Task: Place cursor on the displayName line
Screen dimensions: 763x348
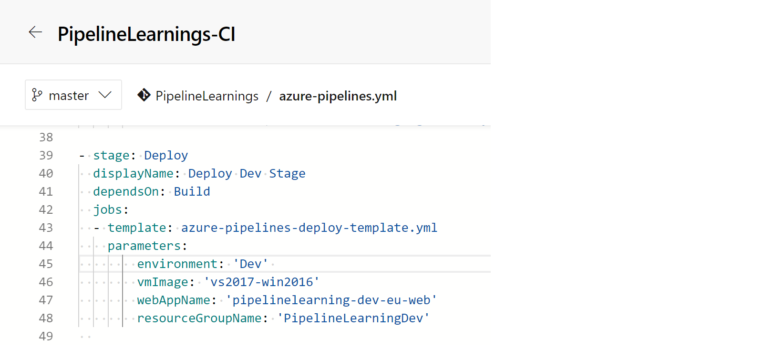Action: click(199, 174)
